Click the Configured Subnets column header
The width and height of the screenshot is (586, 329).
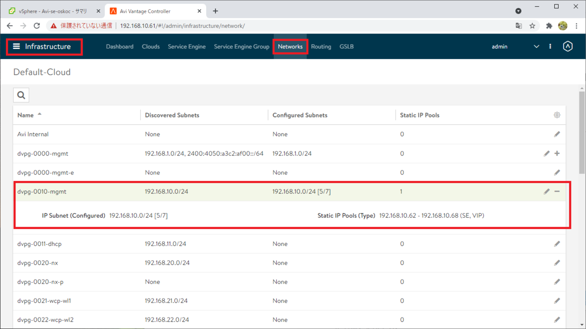point(300,115)
